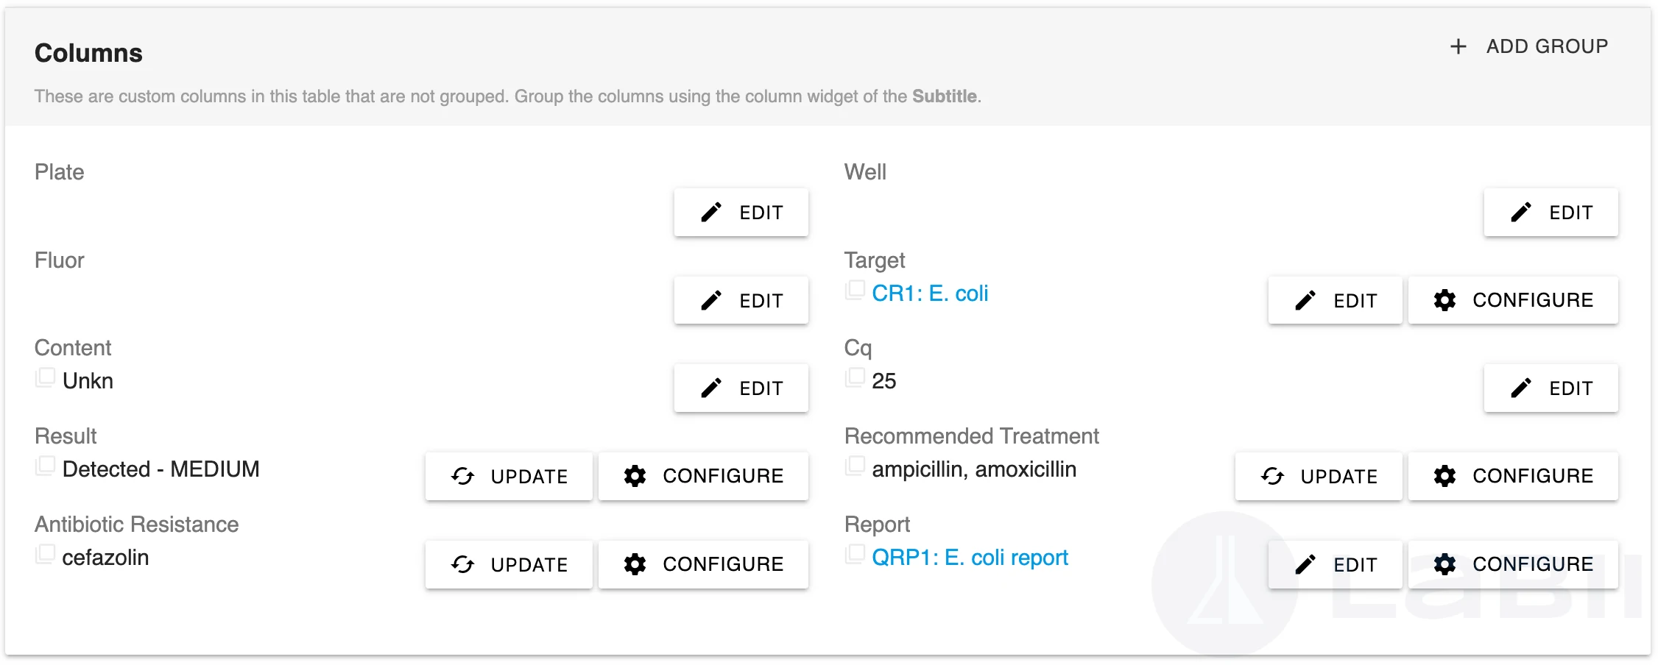Viewport: 1658px width, 665px height.
Task: Click the copy icon beside cefazolin
Action: point(46,554)
